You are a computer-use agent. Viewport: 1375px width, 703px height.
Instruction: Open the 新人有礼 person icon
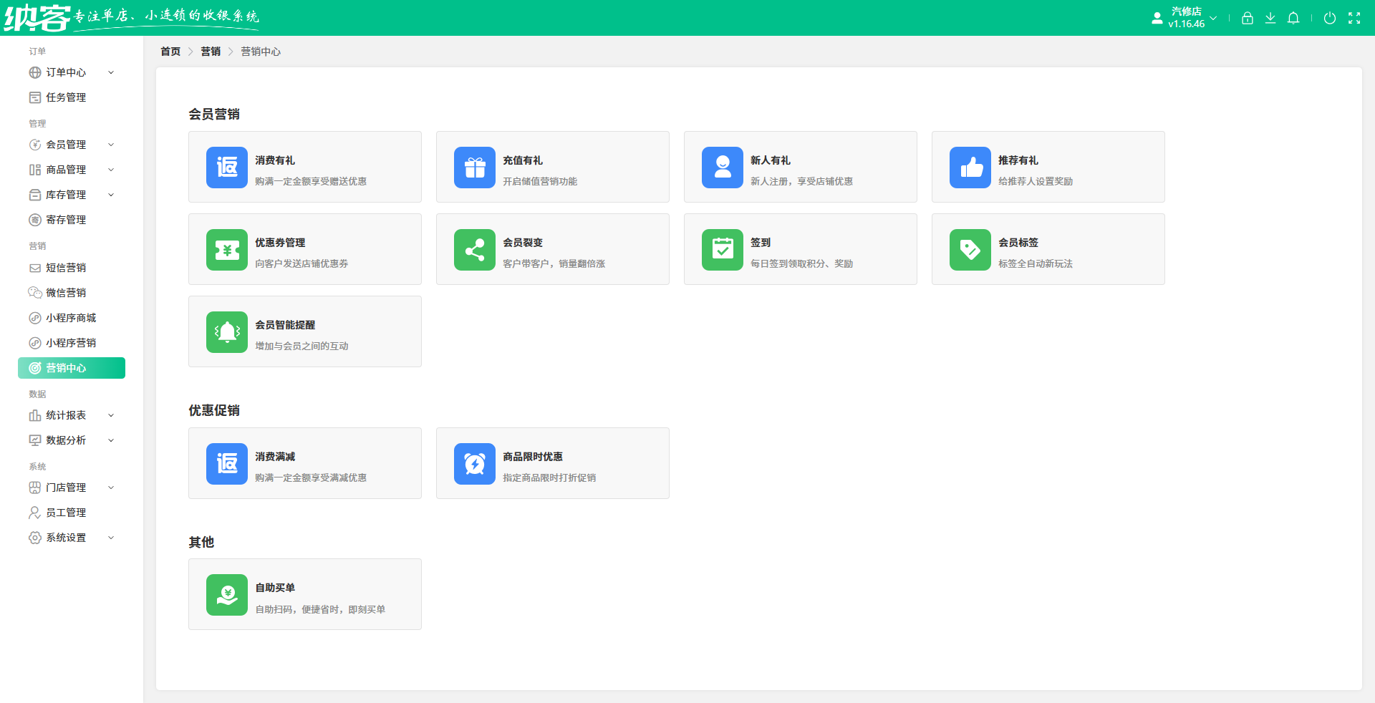723,168
